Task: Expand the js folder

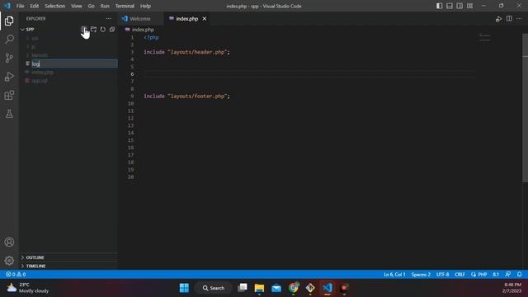Action: [x=68, y=46]
